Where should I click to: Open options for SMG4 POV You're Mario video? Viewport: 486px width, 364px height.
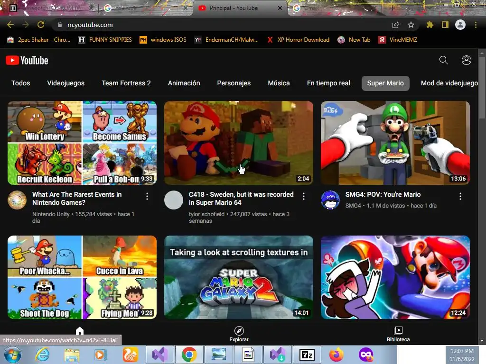pos(460,196)
